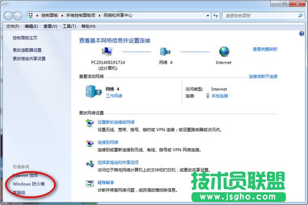The width and height of the screenshot is (308, 205).
Task: Open the 文件(F) menu
Action: (x=13, y=26)
